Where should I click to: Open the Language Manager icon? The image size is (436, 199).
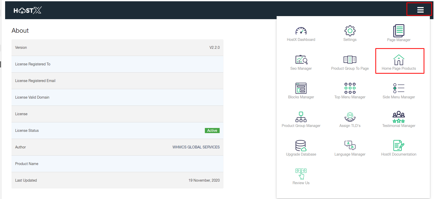pyautogui.click(x=350, y=145)
